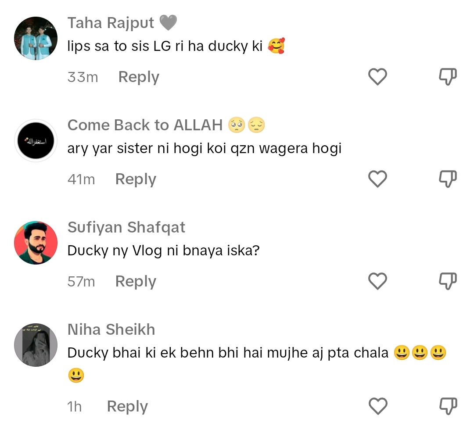The height and width of the screenshot is (433, 474).
Task: Like the Come Back to ALLAH comment
Action: (377, 179)
